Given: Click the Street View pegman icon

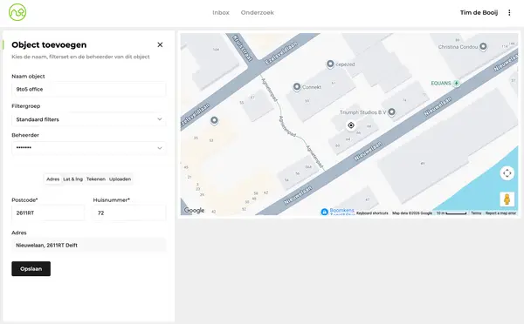Looking at the screenshot, I should click(507, 199).
